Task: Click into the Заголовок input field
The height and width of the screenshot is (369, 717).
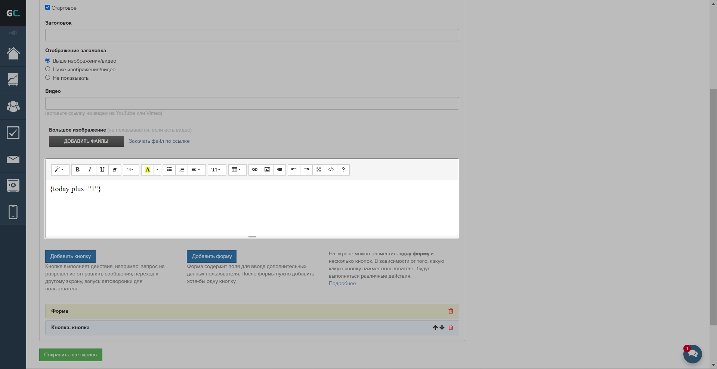Action: 252,35
